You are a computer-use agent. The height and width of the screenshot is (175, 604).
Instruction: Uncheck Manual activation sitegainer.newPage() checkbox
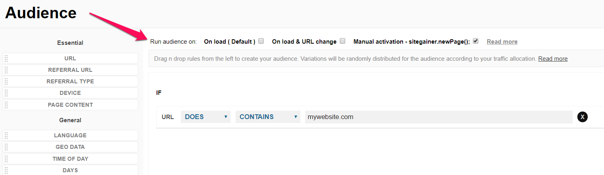[476, 41]
